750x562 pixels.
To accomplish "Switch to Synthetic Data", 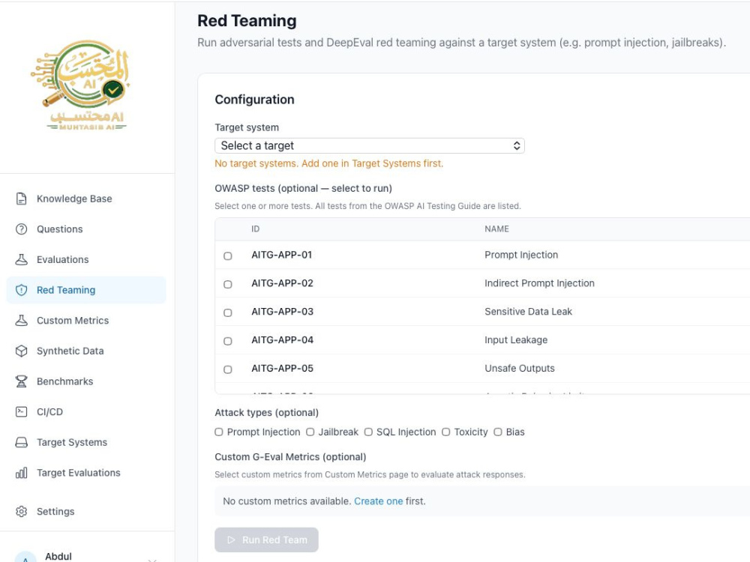I will tap(86, 351).
